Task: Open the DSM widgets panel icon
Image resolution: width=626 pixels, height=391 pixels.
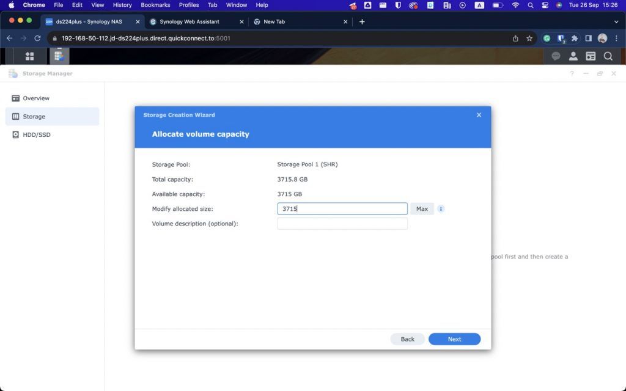Action: [591, 56]
